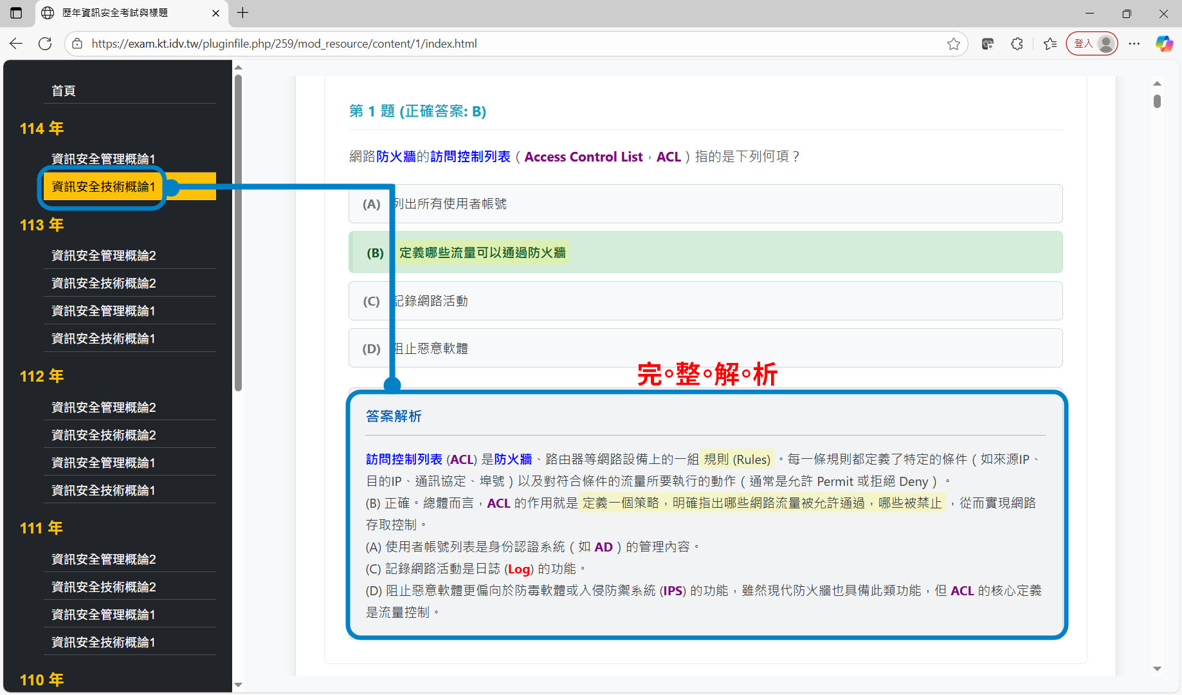Bookmark page using address bar star
1182x695 pixels.
(953, 44)
